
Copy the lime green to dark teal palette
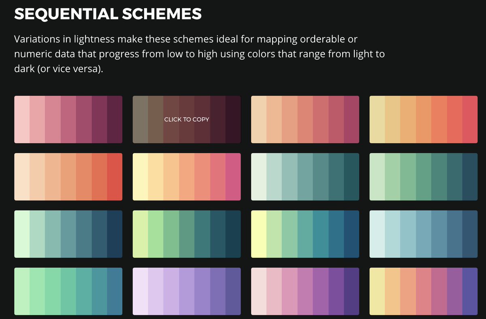[x=187, y=234]
